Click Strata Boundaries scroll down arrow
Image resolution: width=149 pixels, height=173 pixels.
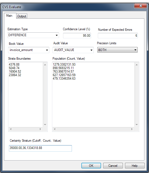[x=45, y=125]
